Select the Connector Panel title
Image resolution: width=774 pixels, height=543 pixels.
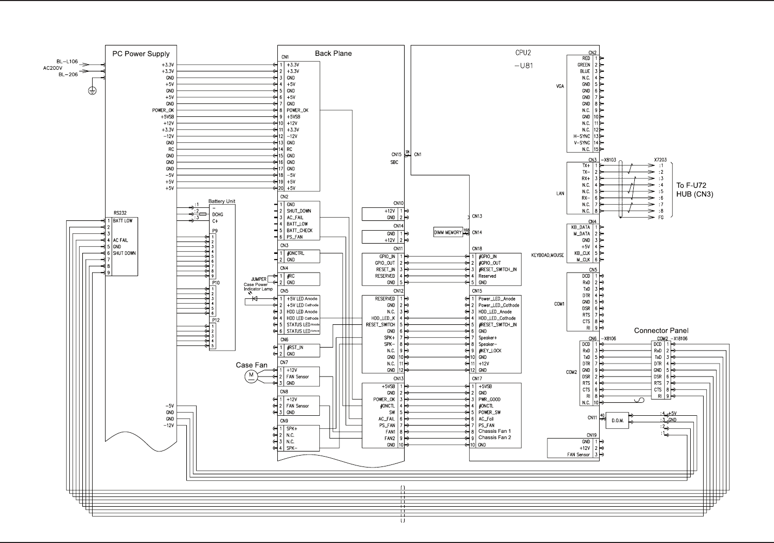[x=661, y=330]
